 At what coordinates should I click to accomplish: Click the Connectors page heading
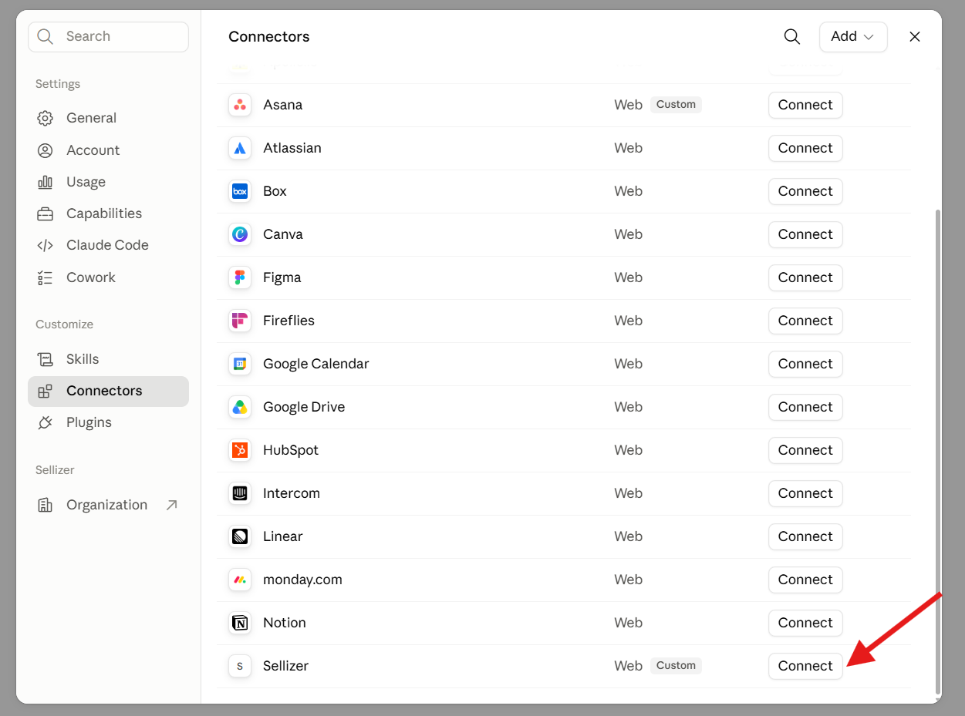tap(269, 37)
